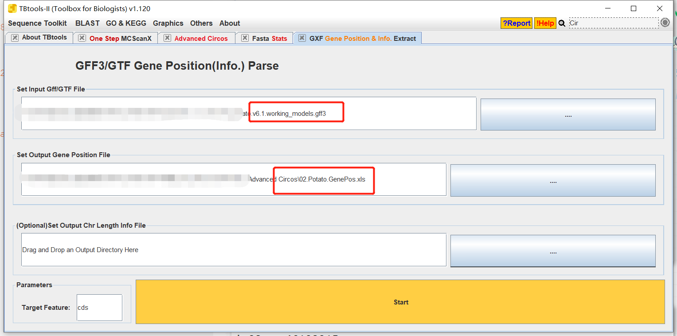The image size is (677, 336).
Task: Click the Set Input Gff/GTF File label
Action: pyautogui.click(x=51, y=89)
